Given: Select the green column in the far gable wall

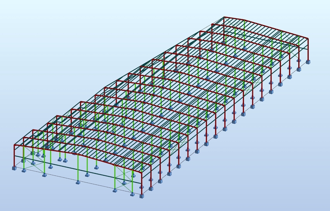Looking at the screenshot, I should pos(281,41).
